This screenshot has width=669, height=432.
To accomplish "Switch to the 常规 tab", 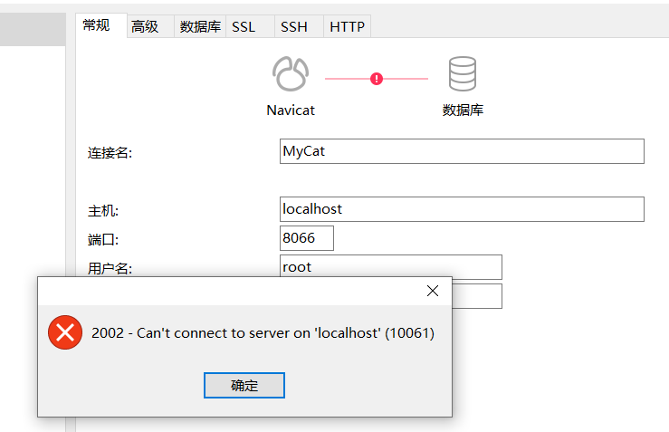I will [x=101, y=25].
